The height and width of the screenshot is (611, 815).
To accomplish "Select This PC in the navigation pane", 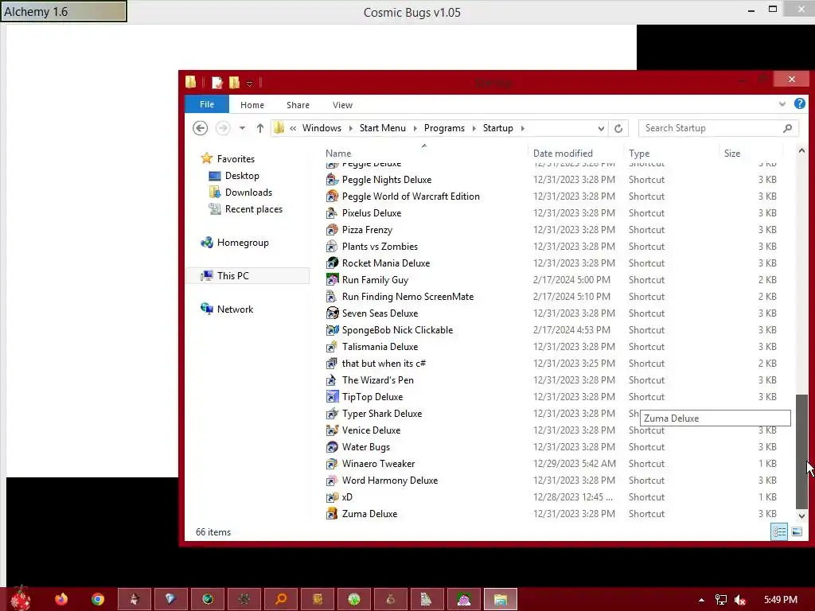I will [233, 276].
